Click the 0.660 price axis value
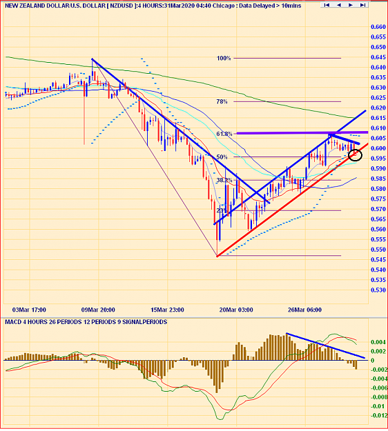This screenshot has height=431, width=388. pos(378,27)
